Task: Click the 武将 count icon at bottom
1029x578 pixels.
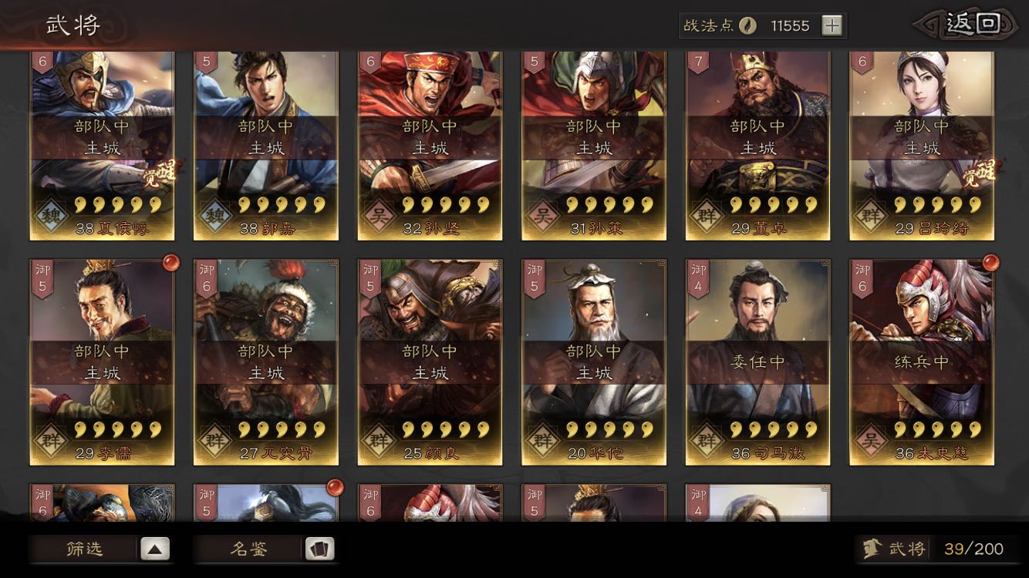Action: point(872,549)
